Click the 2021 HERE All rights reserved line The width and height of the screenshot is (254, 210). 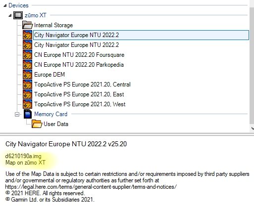click(x=45, y=193)
